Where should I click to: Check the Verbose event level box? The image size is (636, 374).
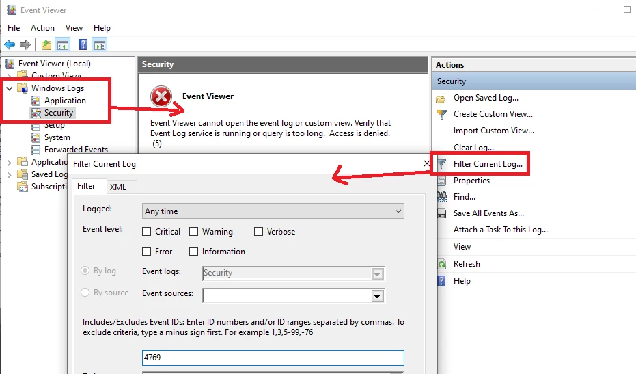258,232
